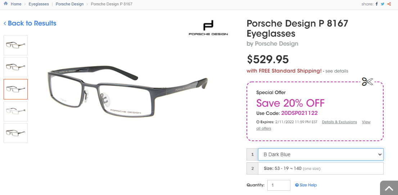Click the Quantity input field
This screenshot has width=398, height=195.
point(279,185)
